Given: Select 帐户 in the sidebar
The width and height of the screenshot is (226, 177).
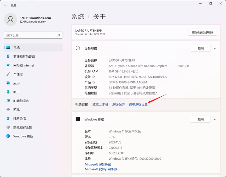Looking at the screenshot, I should (33, 92).
